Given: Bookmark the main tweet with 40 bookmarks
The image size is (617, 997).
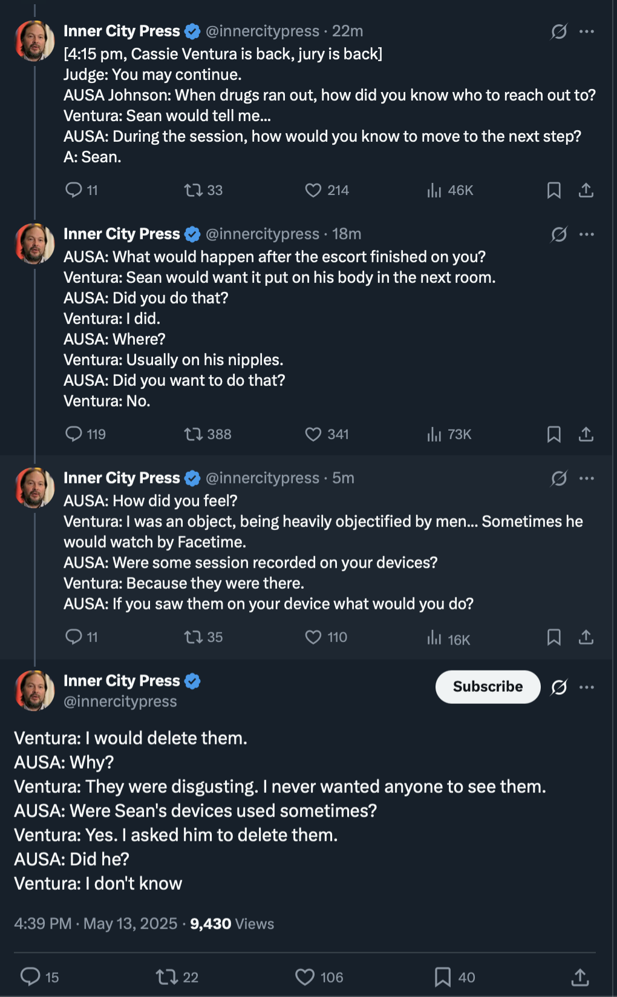Looking at the screenshot, I should (x=443, y=976).
